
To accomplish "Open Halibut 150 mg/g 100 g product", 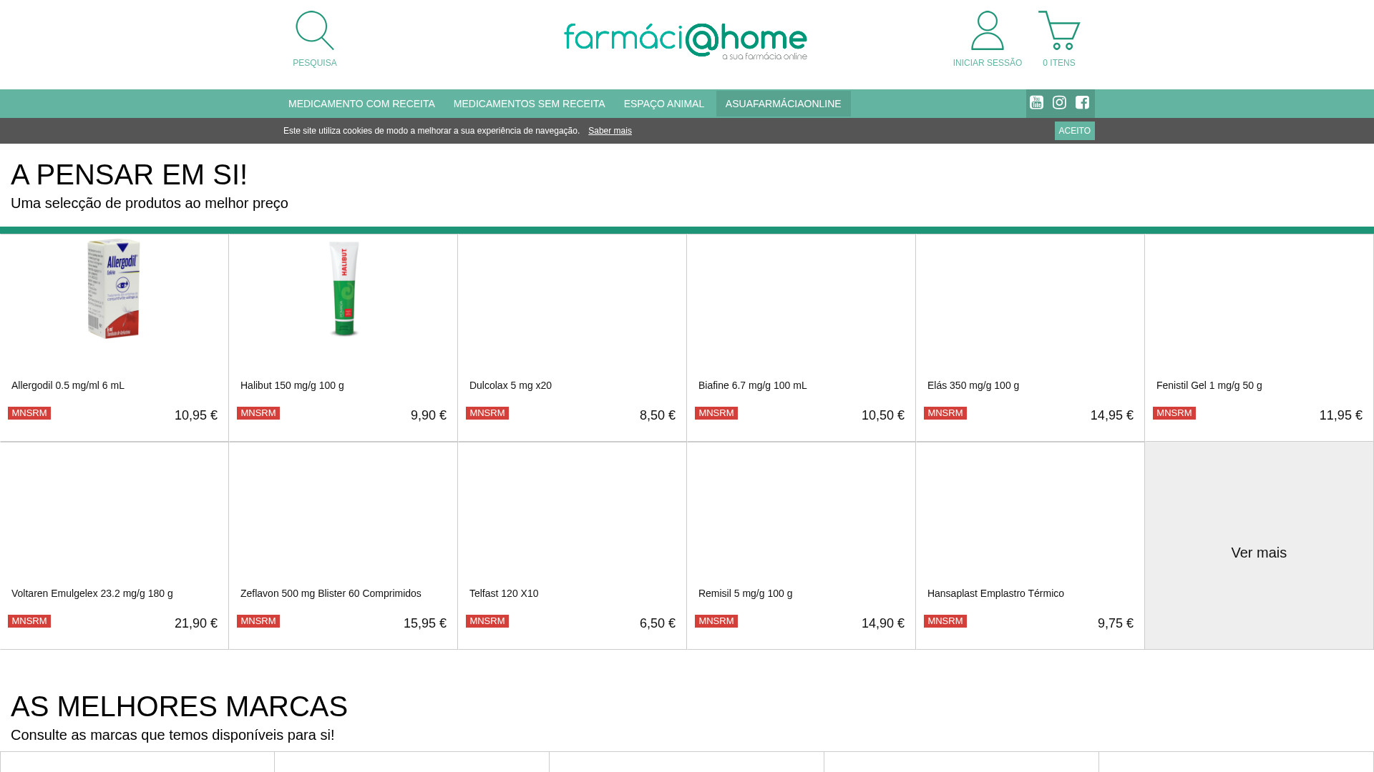I will click(x=292, y=385).
